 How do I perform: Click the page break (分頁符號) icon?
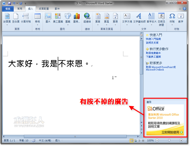[26, 18]
